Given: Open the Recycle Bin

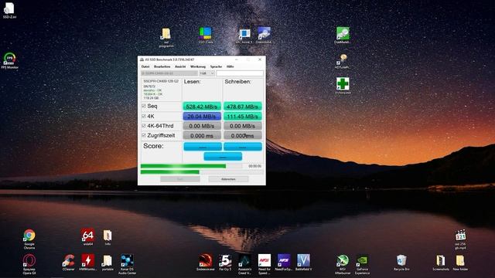Looking at the screenshot, I should (401, 263).
